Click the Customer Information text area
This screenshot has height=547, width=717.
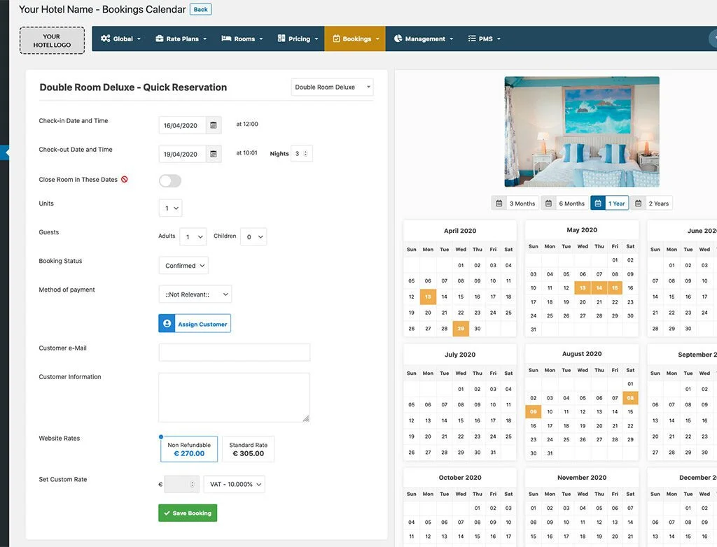[x=234, y=397]
